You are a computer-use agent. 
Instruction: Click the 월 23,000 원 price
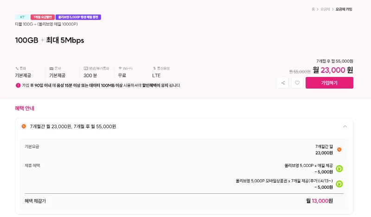point(333,70)
